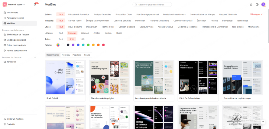The width and height of the screenshot is (269, 129).
Task: Add a new space folder with plus icon
Action: point(35,57)
